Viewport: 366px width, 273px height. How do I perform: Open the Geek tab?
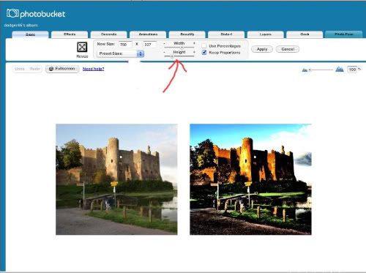pyautogui.click(x=305, y=34)
